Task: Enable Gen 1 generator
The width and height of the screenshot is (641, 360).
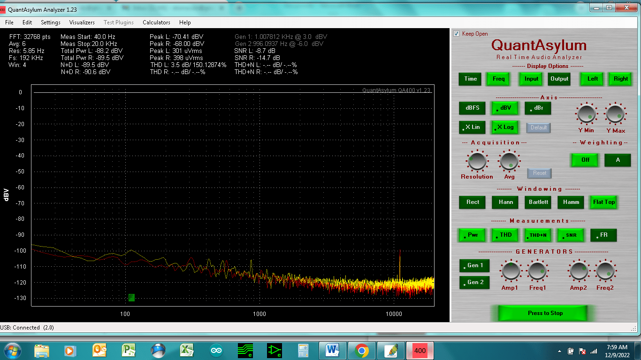Action: pos(474,265)
